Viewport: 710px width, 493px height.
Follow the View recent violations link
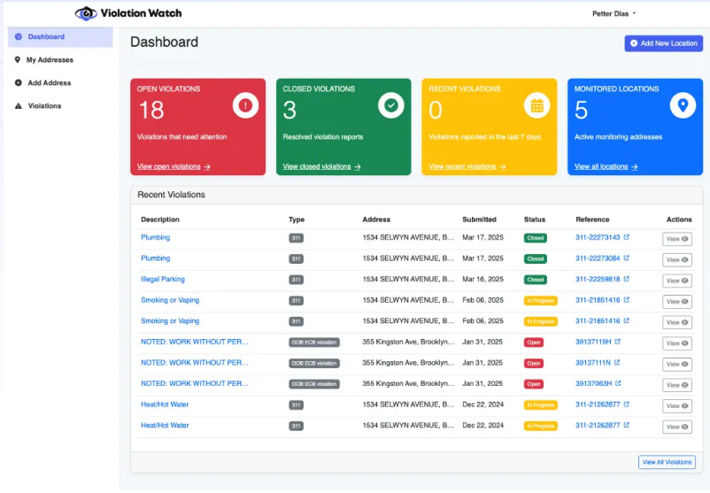pyautogui.click(x=467, y=166)
